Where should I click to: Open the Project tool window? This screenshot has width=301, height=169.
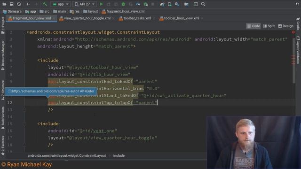tap(3, 26)
